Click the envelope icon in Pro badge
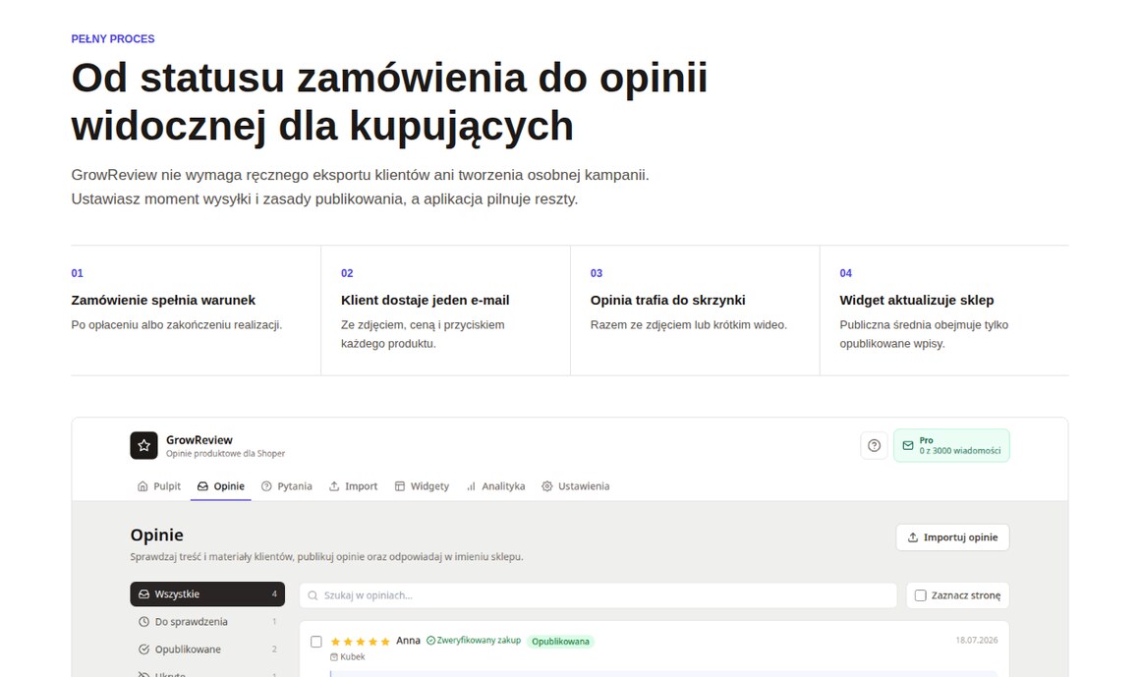1140x677 pixels. pyautogui.click(x=907, y=445)
